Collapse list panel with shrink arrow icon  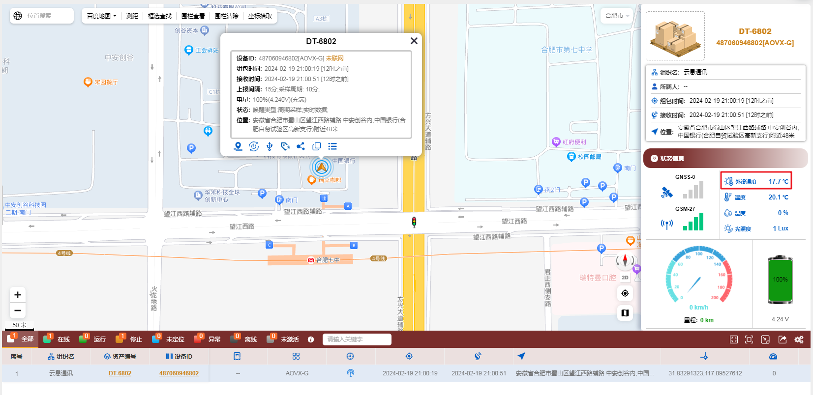(765, 339)
